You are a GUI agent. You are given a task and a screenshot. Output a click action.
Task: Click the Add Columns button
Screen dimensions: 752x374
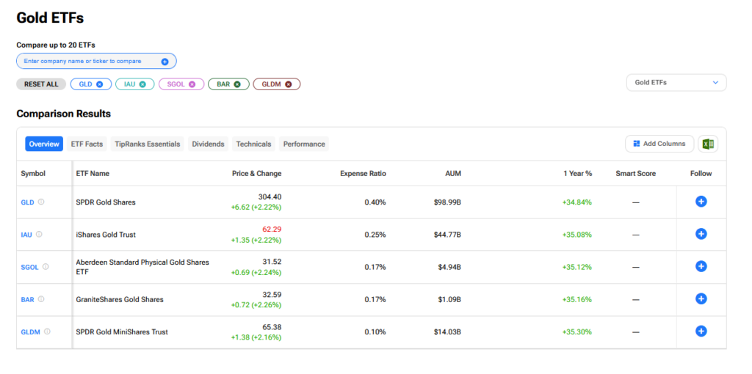pyautogui.click(x=659, y=144)
